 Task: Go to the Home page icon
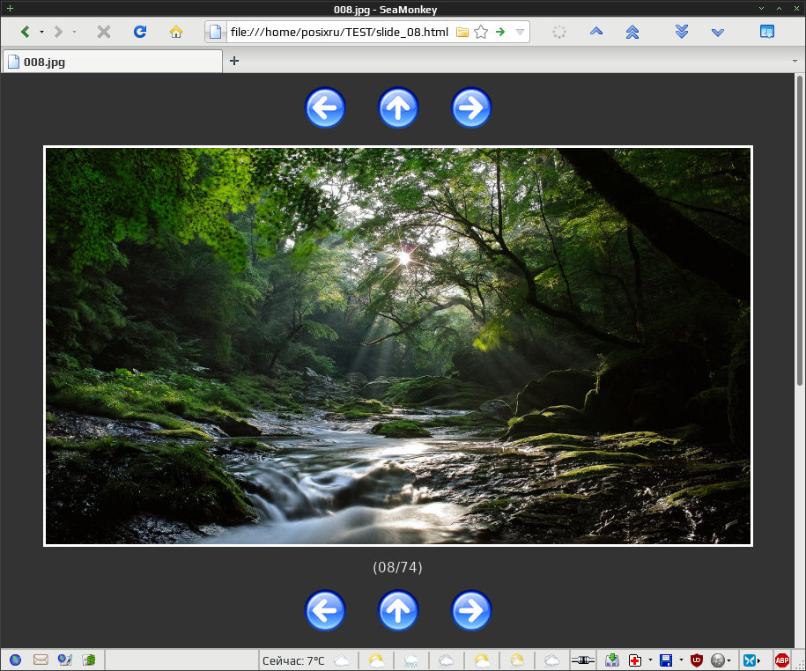click(176, 32)
